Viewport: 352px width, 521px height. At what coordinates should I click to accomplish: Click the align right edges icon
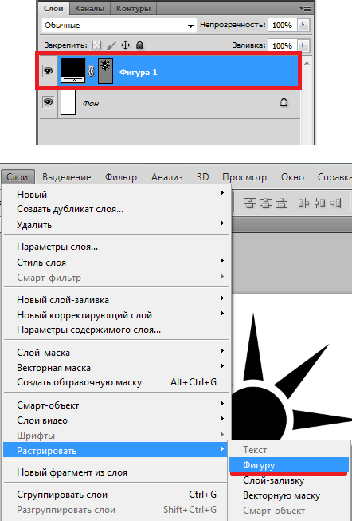click(x=336, y=203)
